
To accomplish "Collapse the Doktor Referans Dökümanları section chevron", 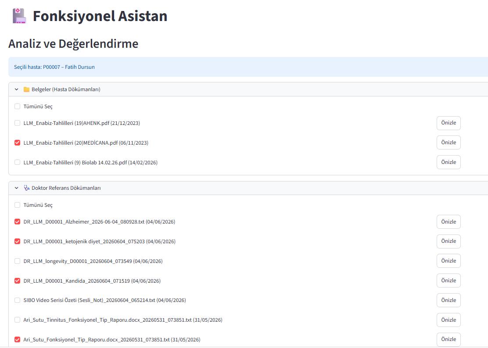I will (x=17, y=188).
